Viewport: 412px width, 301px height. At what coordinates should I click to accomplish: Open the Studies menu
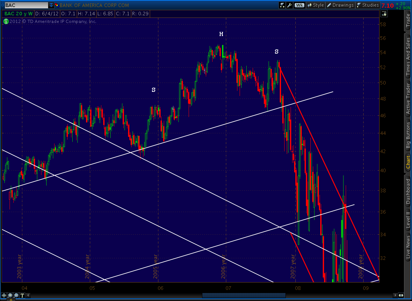point(368,5)
